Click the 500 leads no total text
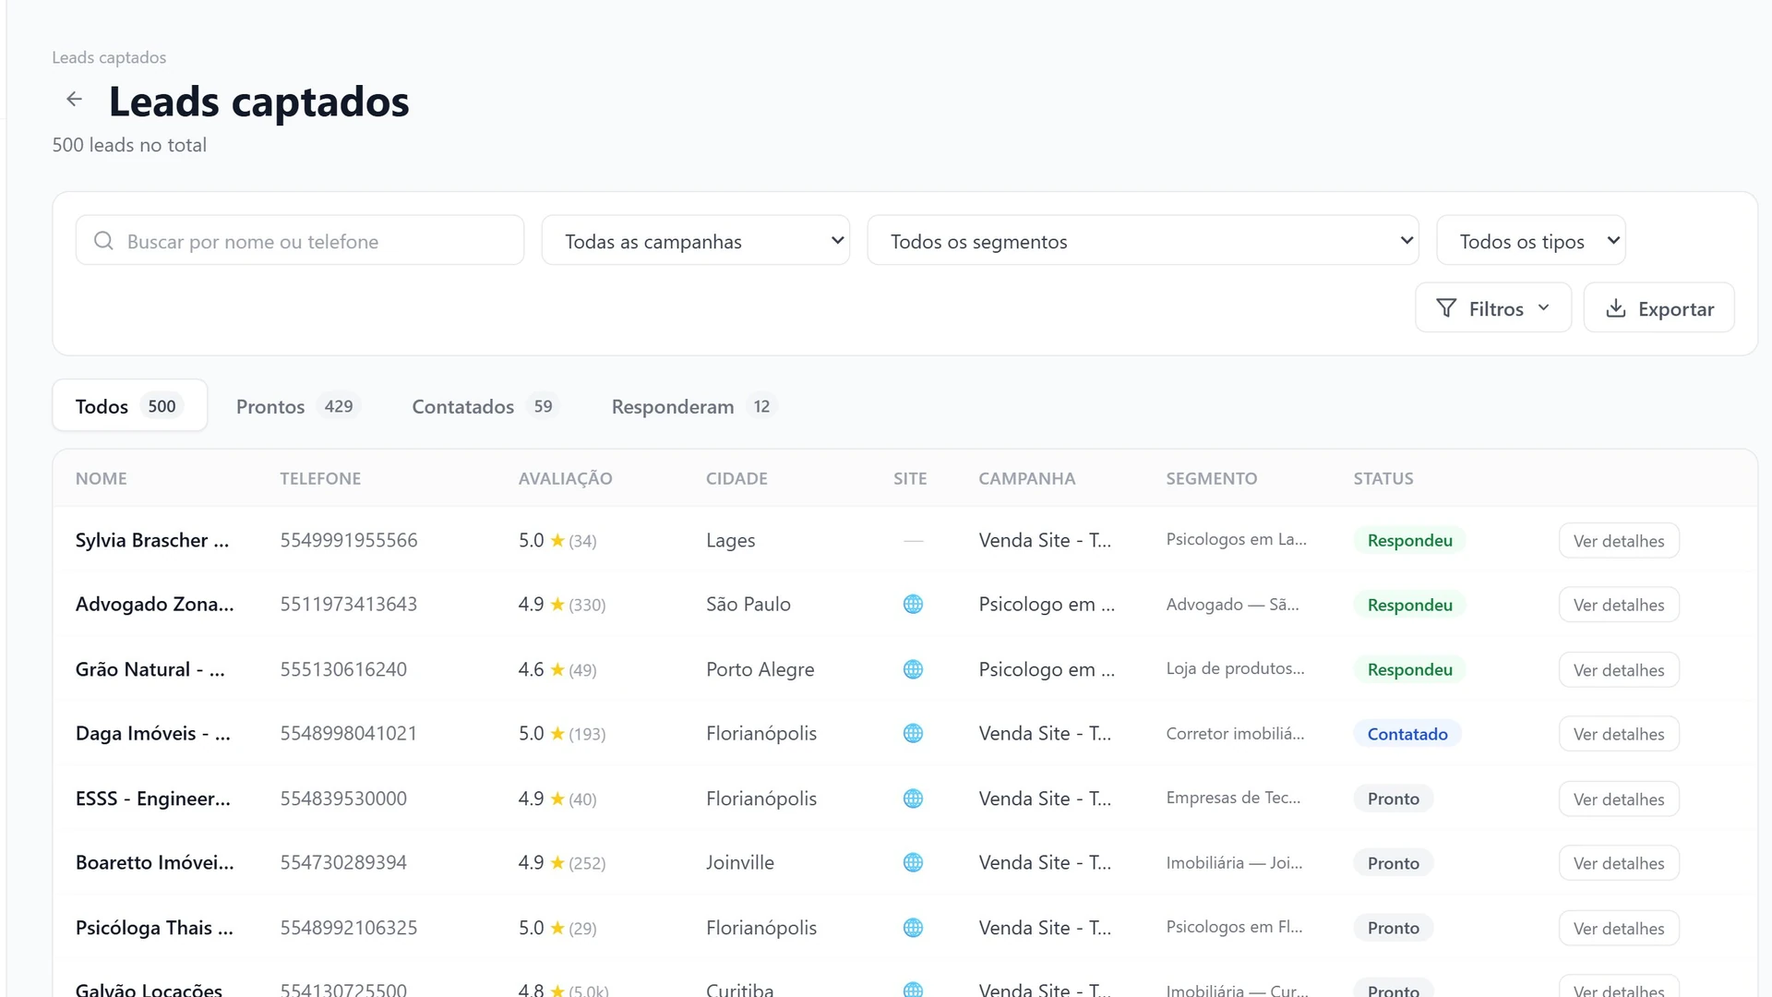The image size is (1772, 997). click(129, 145)
